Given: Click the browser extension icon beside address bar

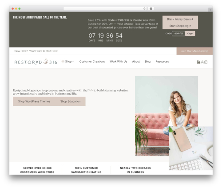Looking at the screenshot, I should [151, 8].
